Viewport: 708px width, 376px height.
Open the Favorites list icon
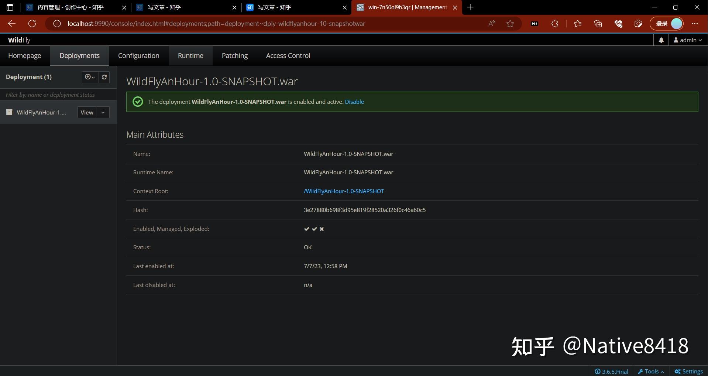click(578, 24)
